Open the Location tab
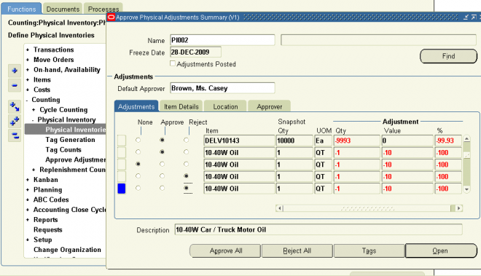481x276 pixels. click(225, 106)
